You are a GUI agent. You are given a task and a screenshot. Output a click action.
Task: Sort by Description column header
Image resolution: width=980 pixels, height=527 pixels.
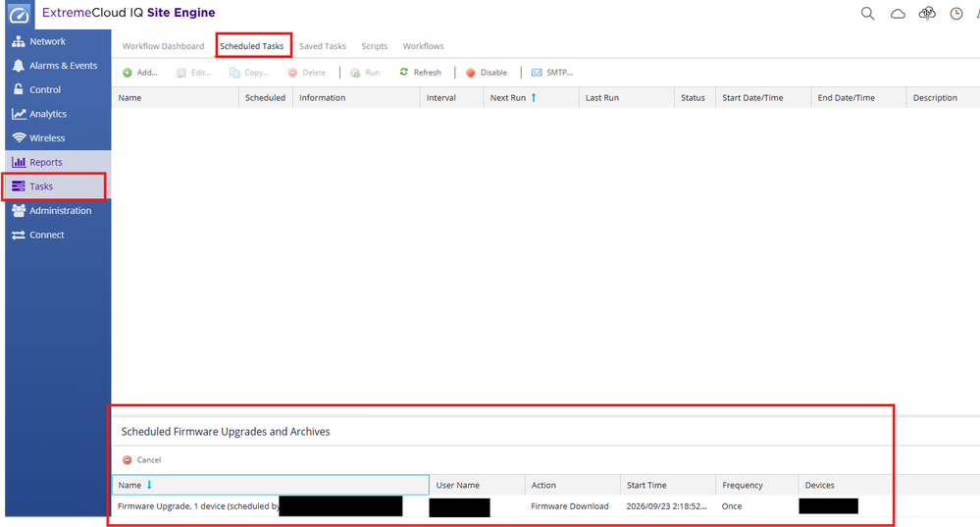943,97
